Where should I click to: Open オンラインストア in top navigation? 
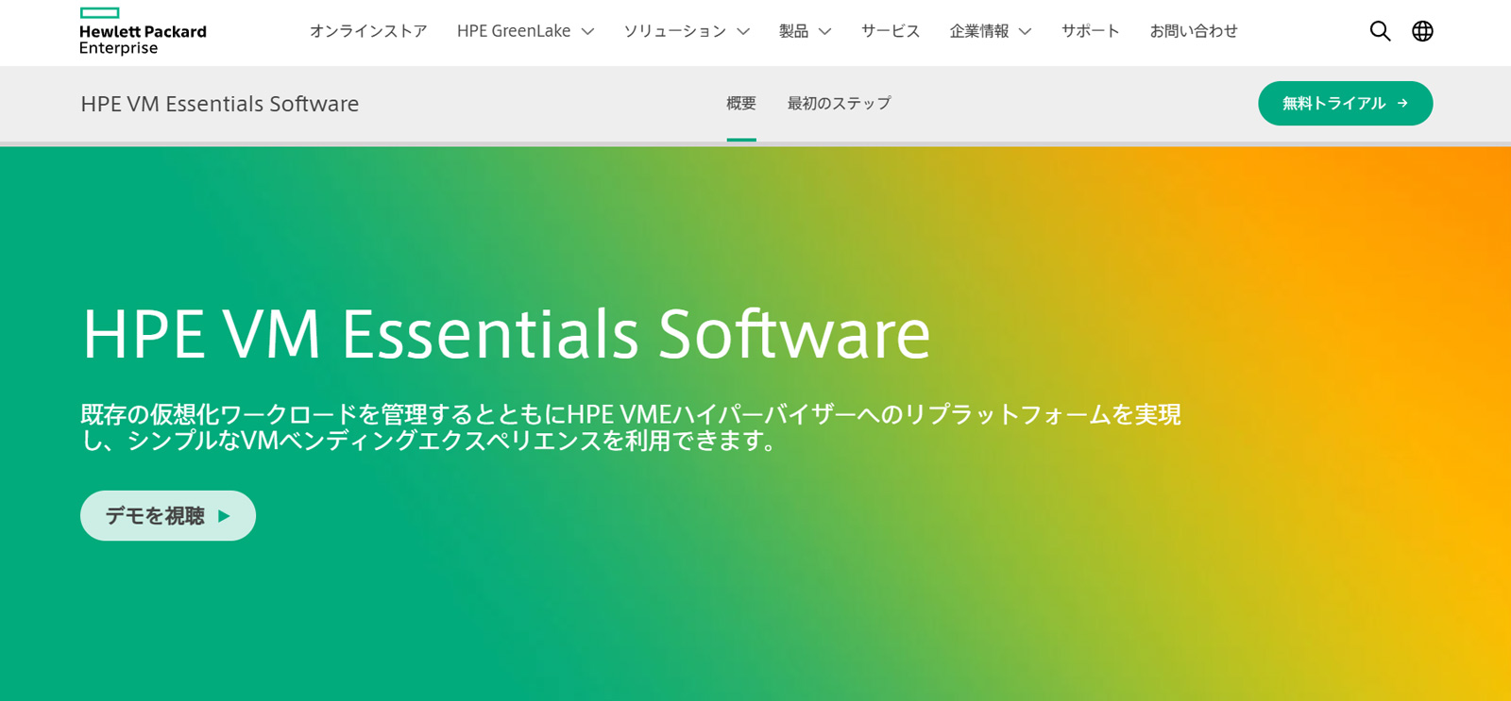[x=368, y=31]
